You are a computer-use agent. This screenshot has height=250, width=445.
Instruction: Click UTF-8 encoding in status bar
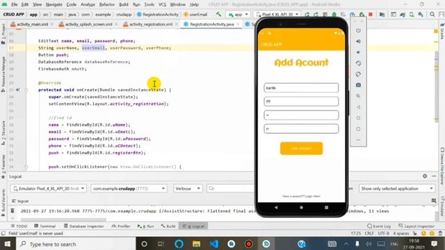[383, 233]
